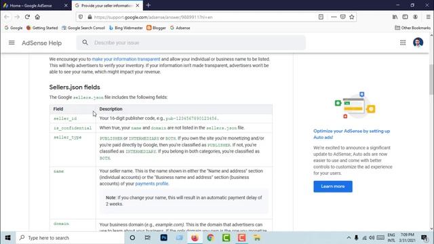
Task: Bookmark this page with the star
Action: point(352,17)
